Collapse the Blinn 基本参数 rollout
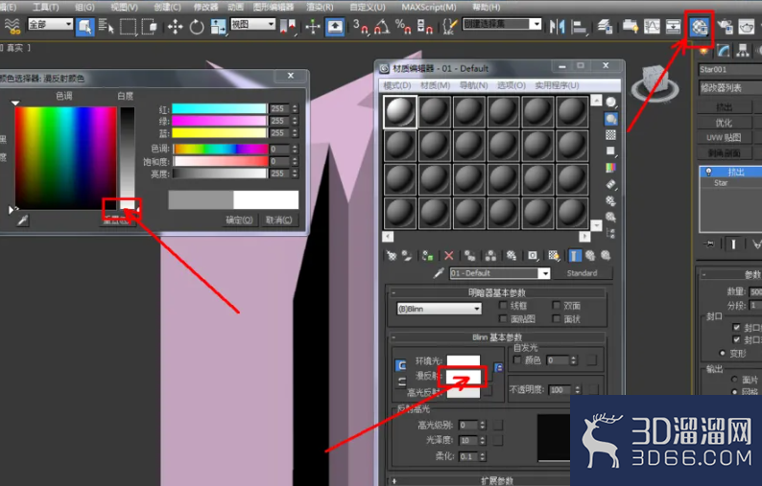Screen dimensions: 762x486 click(496, 337)
